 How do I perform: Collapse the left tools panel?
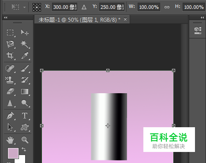coord(6,17)
